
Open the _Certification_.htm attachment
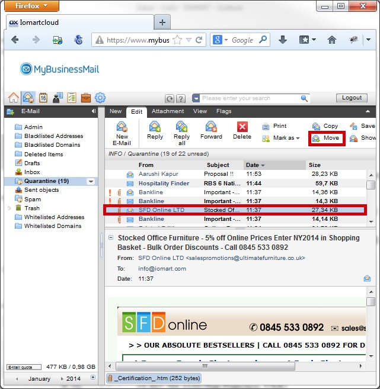[x=153, y=378]
